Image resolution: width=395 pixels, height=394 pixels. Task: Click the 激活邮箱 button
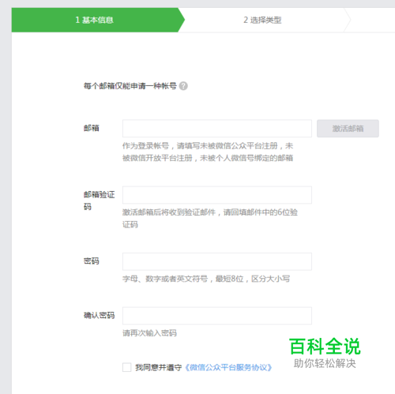click(348, 129)
